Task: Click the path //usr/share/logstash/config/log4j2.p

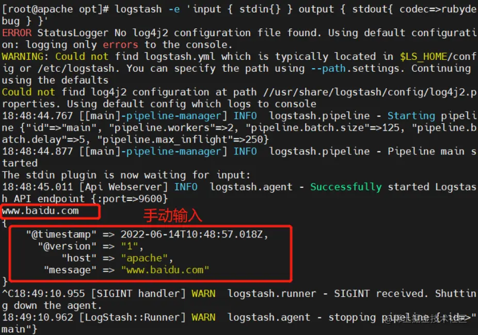Action: (370, 92)
